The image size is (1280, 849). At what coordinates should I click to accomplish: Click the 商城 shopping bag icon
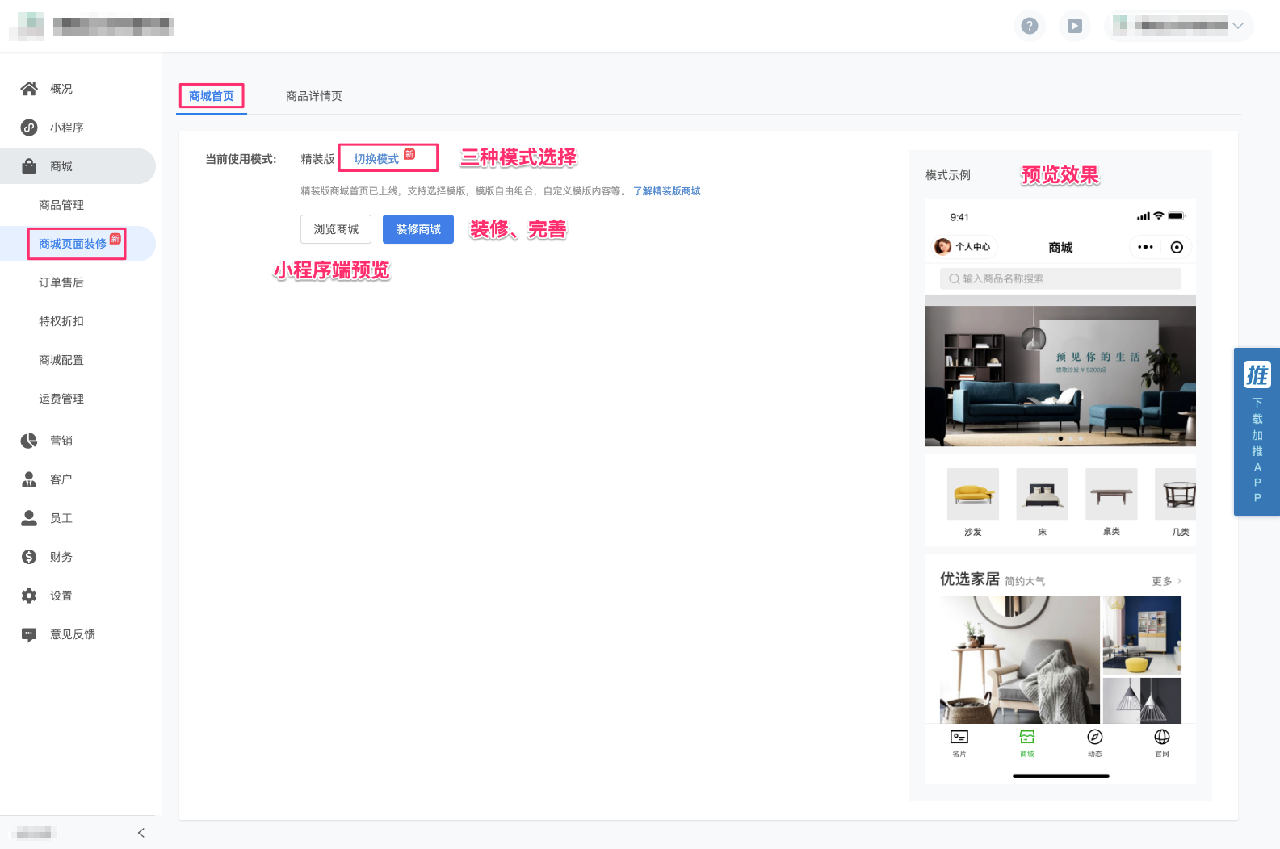[29, 166]
